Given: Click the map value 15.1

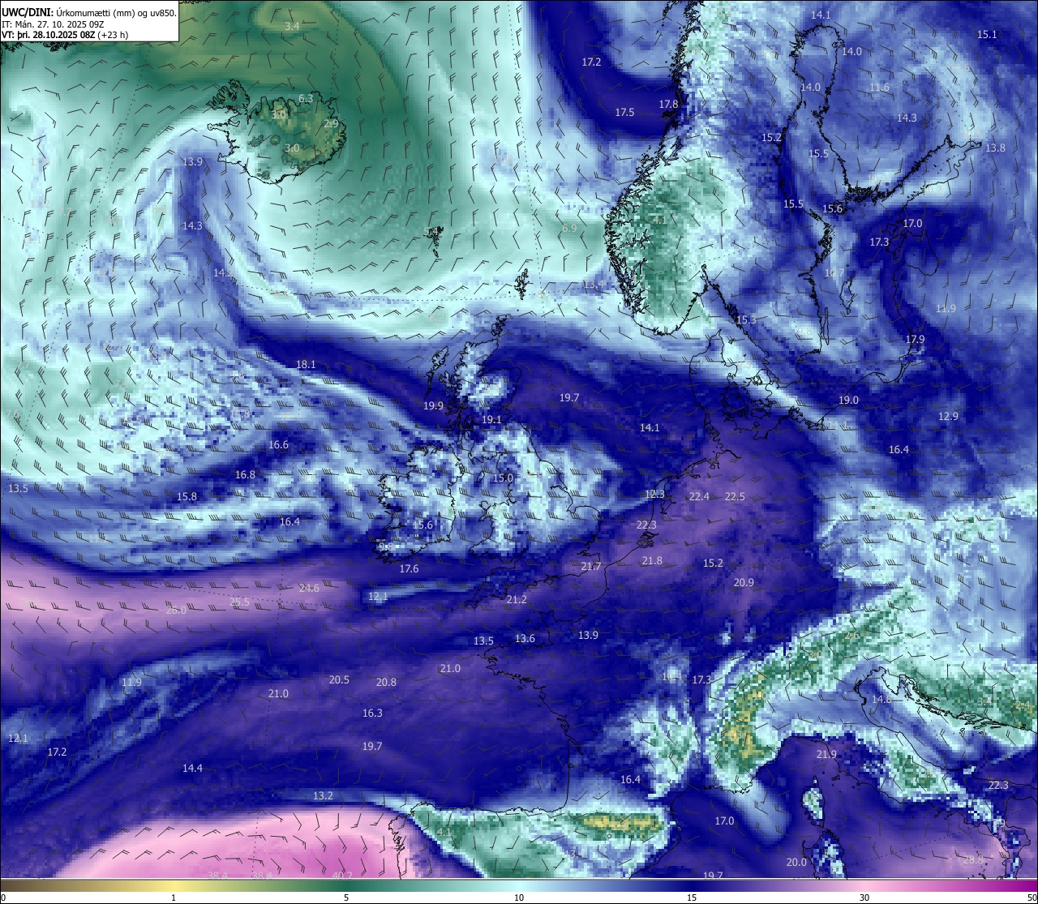Looking at the screenshot, I should [987, 34].
